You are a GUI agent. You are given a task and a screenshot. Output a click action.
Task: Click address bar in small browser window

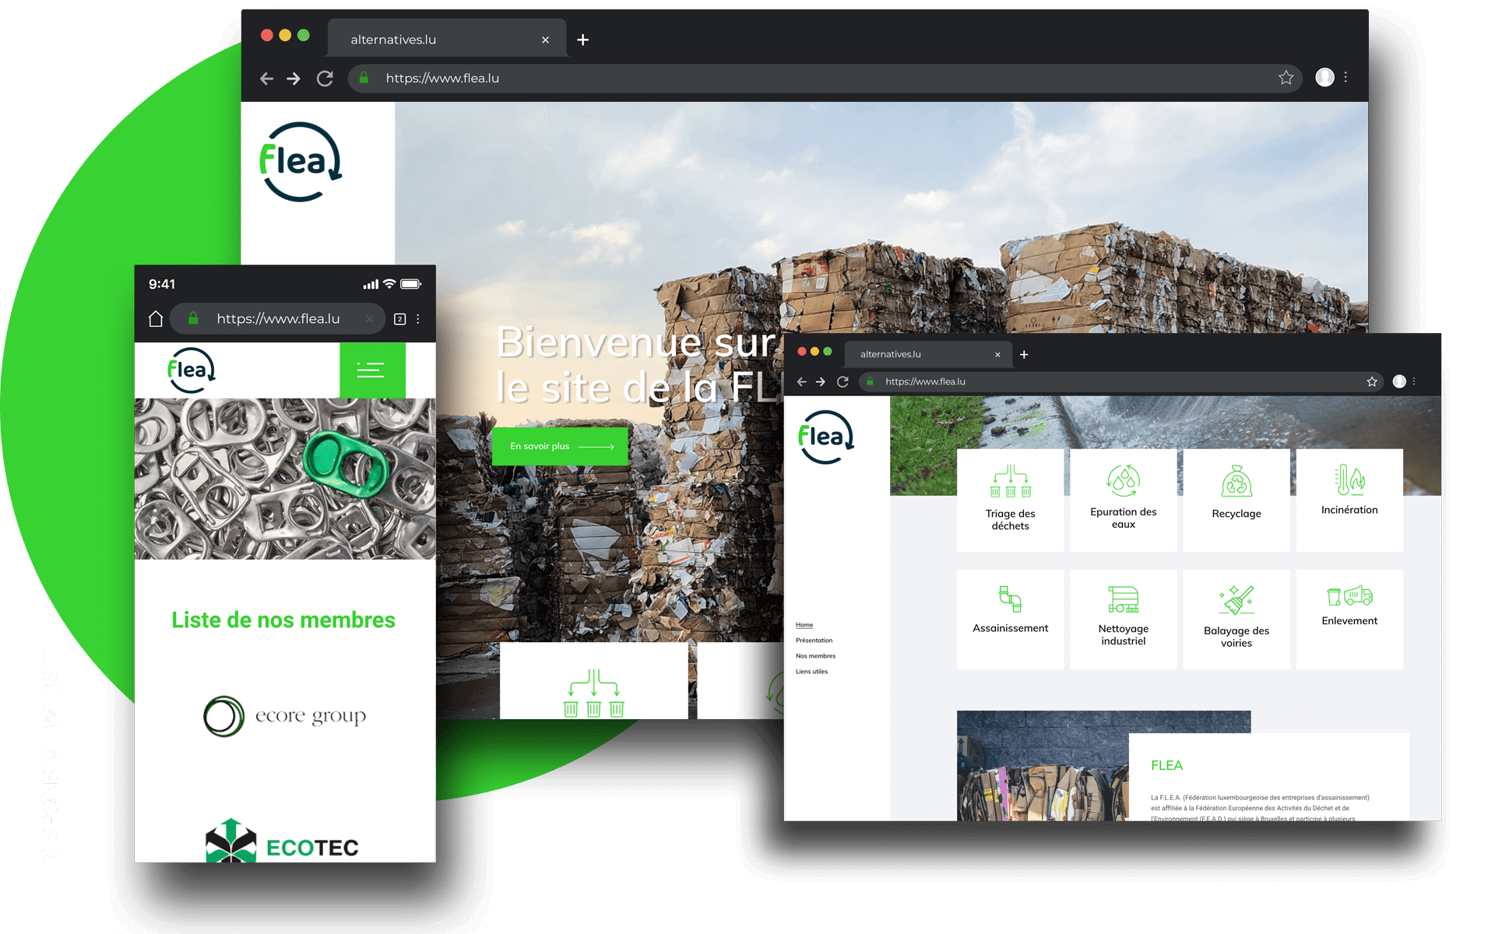pyautogui.click(x=1121, y=381)
